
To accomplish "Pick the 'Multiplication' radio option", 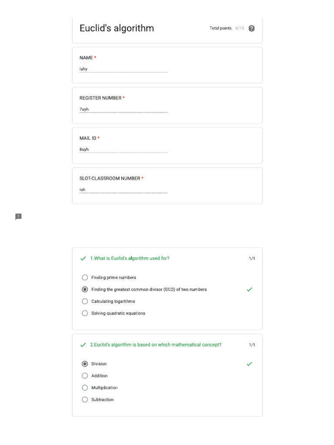I will click(x=85, y=388).
